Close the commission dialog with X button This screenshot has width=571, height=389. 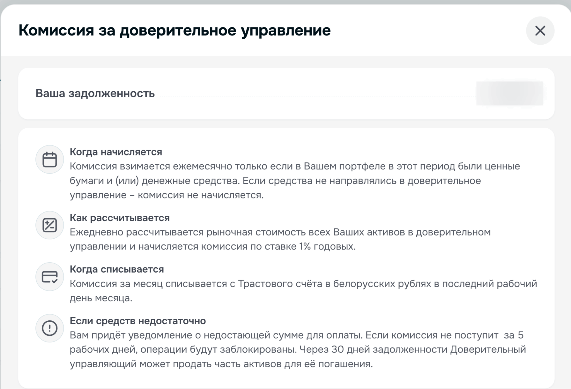click(x=540, y=31)
